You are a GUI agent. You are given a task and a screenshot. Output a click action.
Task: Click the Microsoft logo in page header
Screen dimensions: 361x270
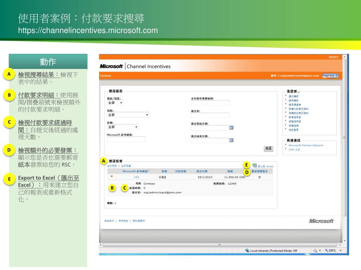point(111,66)
